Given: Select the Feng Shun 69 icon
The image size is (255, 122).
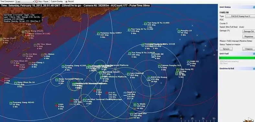Looking at the screenshot, I should [12, 62].
